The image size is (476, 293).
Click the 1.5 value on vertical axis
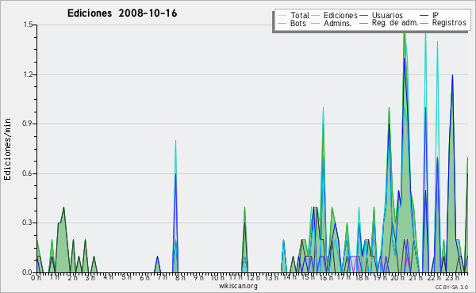(28, 25)
